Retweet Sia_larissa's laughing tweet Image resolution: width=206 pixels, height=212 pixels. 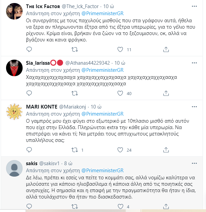[75, 94]
